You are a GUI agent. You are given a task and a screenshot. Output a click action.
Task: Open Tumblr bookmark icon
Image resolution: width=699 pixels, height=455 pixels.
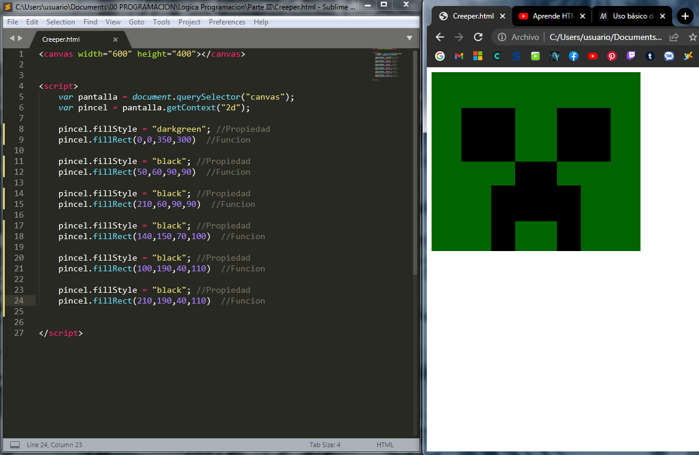[650, 56]
